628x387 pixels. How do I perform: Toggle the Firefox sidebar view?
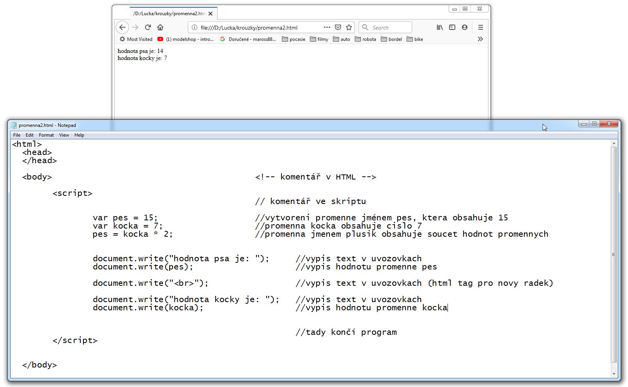452,27
